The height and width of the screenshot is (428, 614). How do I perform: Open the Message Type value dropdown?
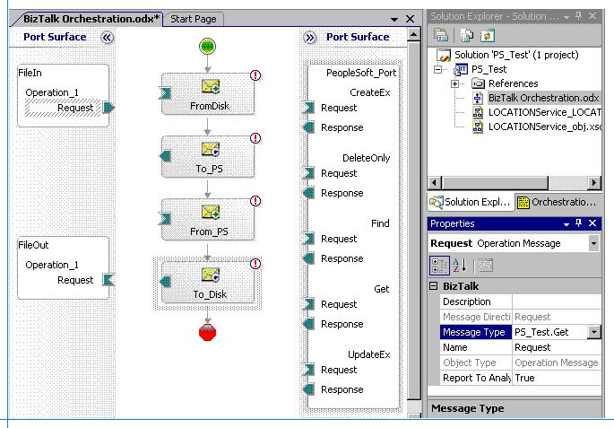coord(594,332)
